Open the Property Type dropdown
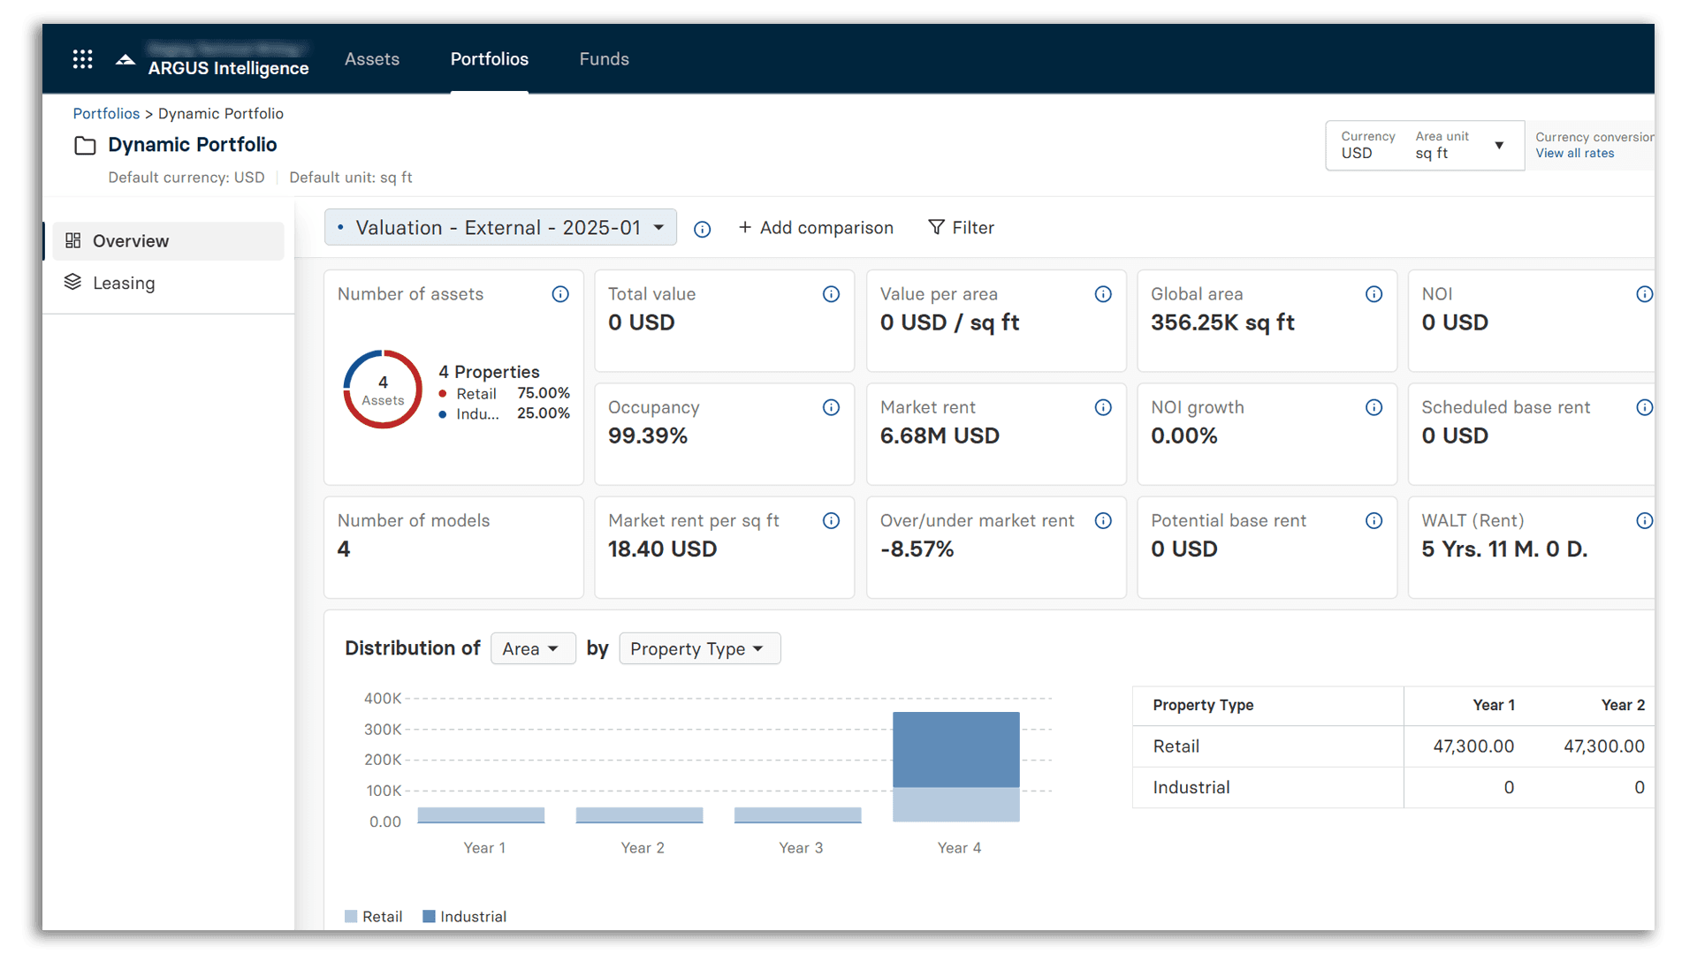Screen dimensions: 1697x954 pyautogui.click(x=699, y=648)
